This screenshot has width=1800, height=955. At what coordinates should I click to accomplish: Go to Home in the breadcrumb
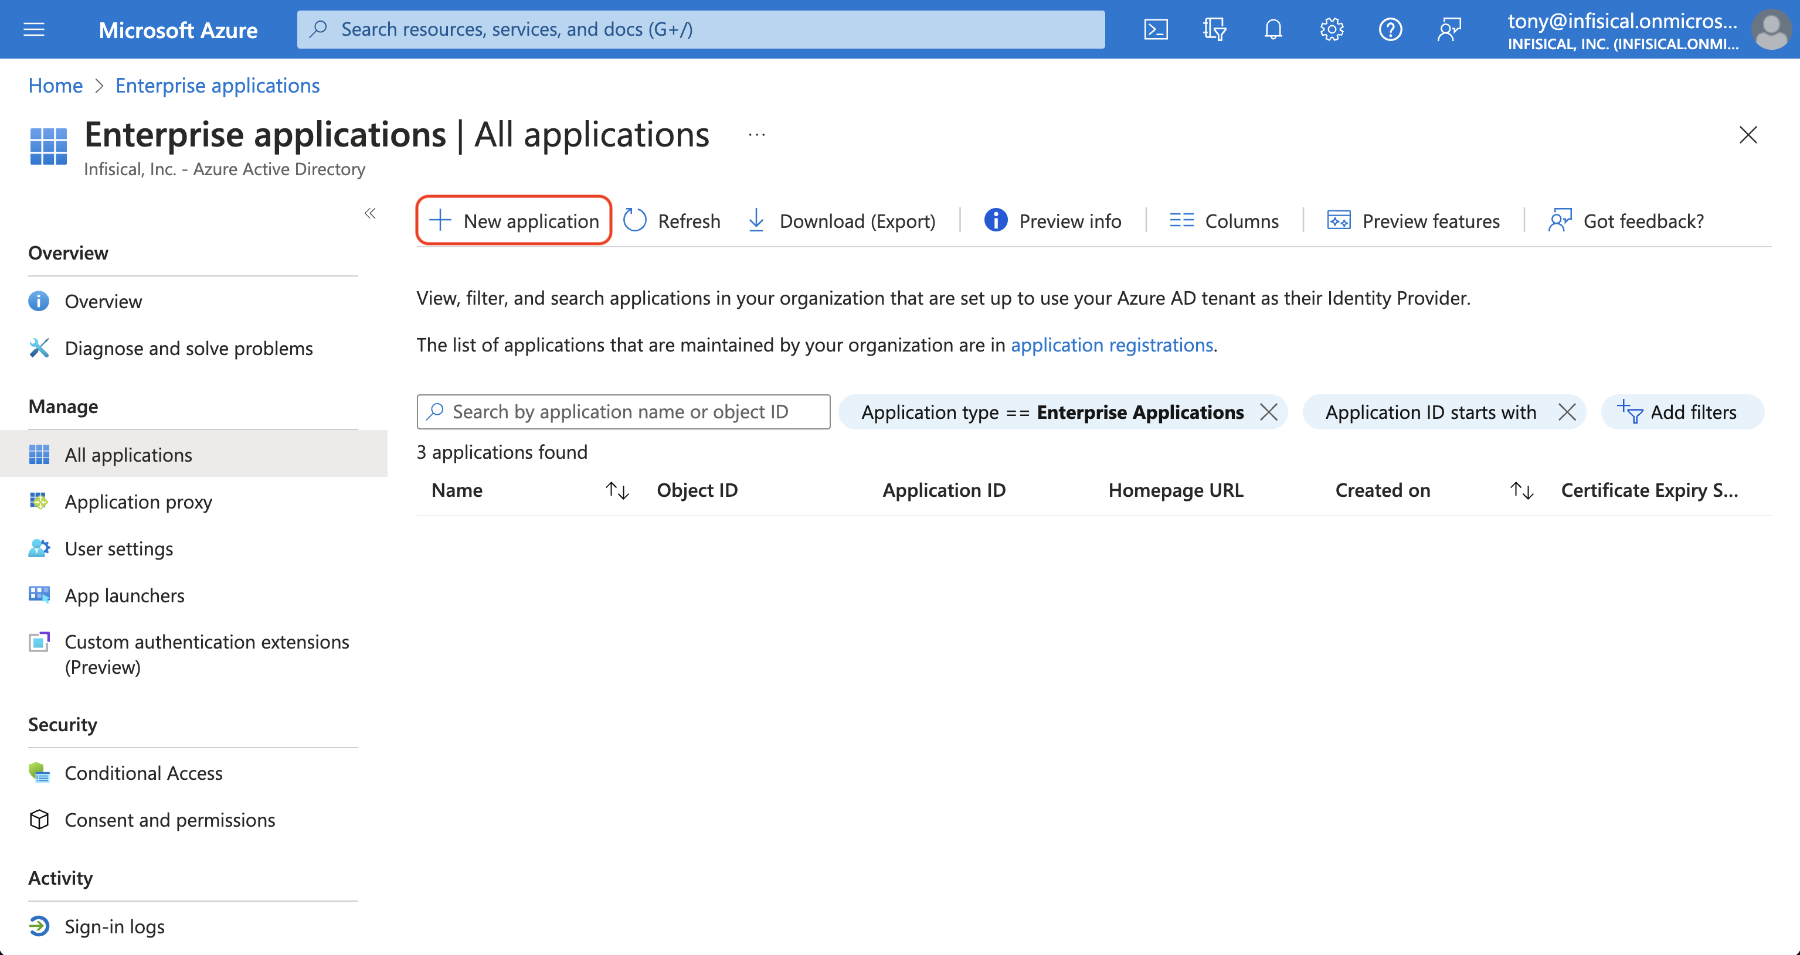[x=55, y=85]
